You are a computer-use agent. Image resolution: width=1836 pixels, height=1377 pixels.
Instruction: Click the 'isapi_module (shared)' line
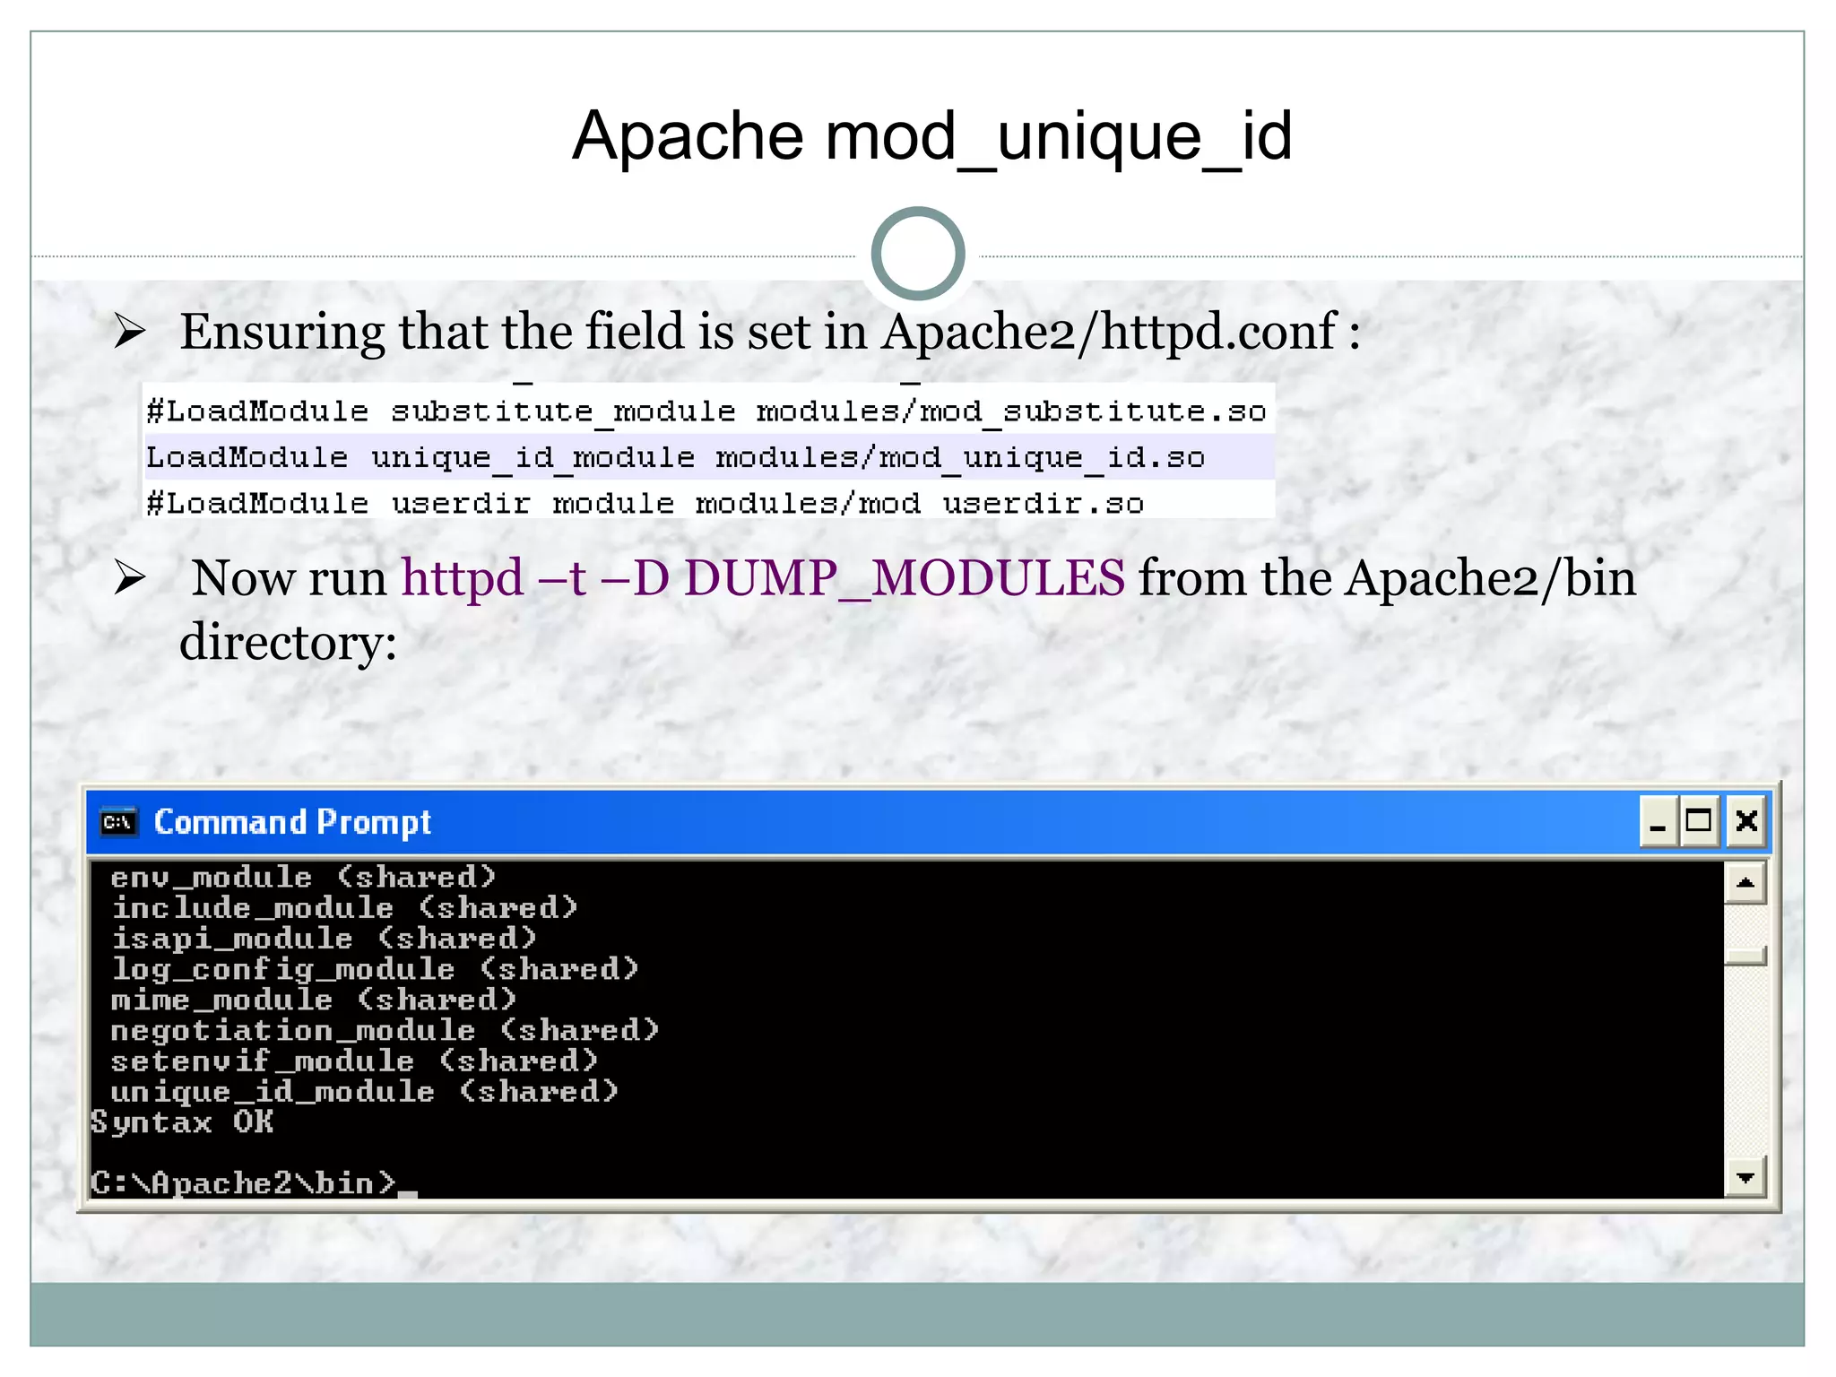324,939
